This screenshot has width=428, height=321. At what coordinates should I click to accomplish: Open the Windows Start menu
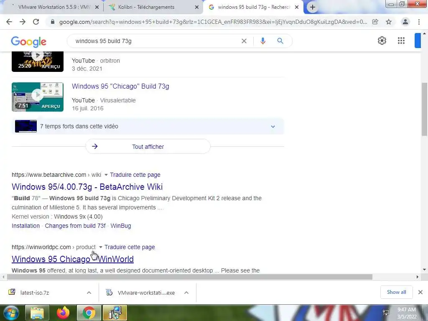[x=10, y=313]
